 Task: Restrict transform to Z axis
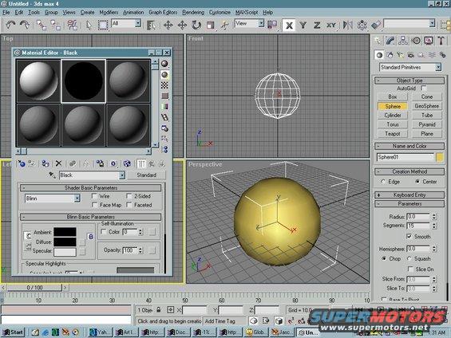[317, 26]
